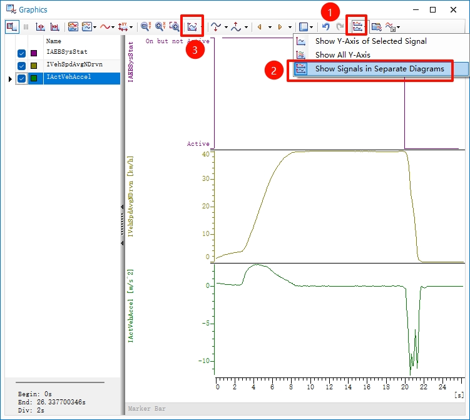
Task: Click the zoom rectangle magnifier icon
Action: [x=175, y=27]
